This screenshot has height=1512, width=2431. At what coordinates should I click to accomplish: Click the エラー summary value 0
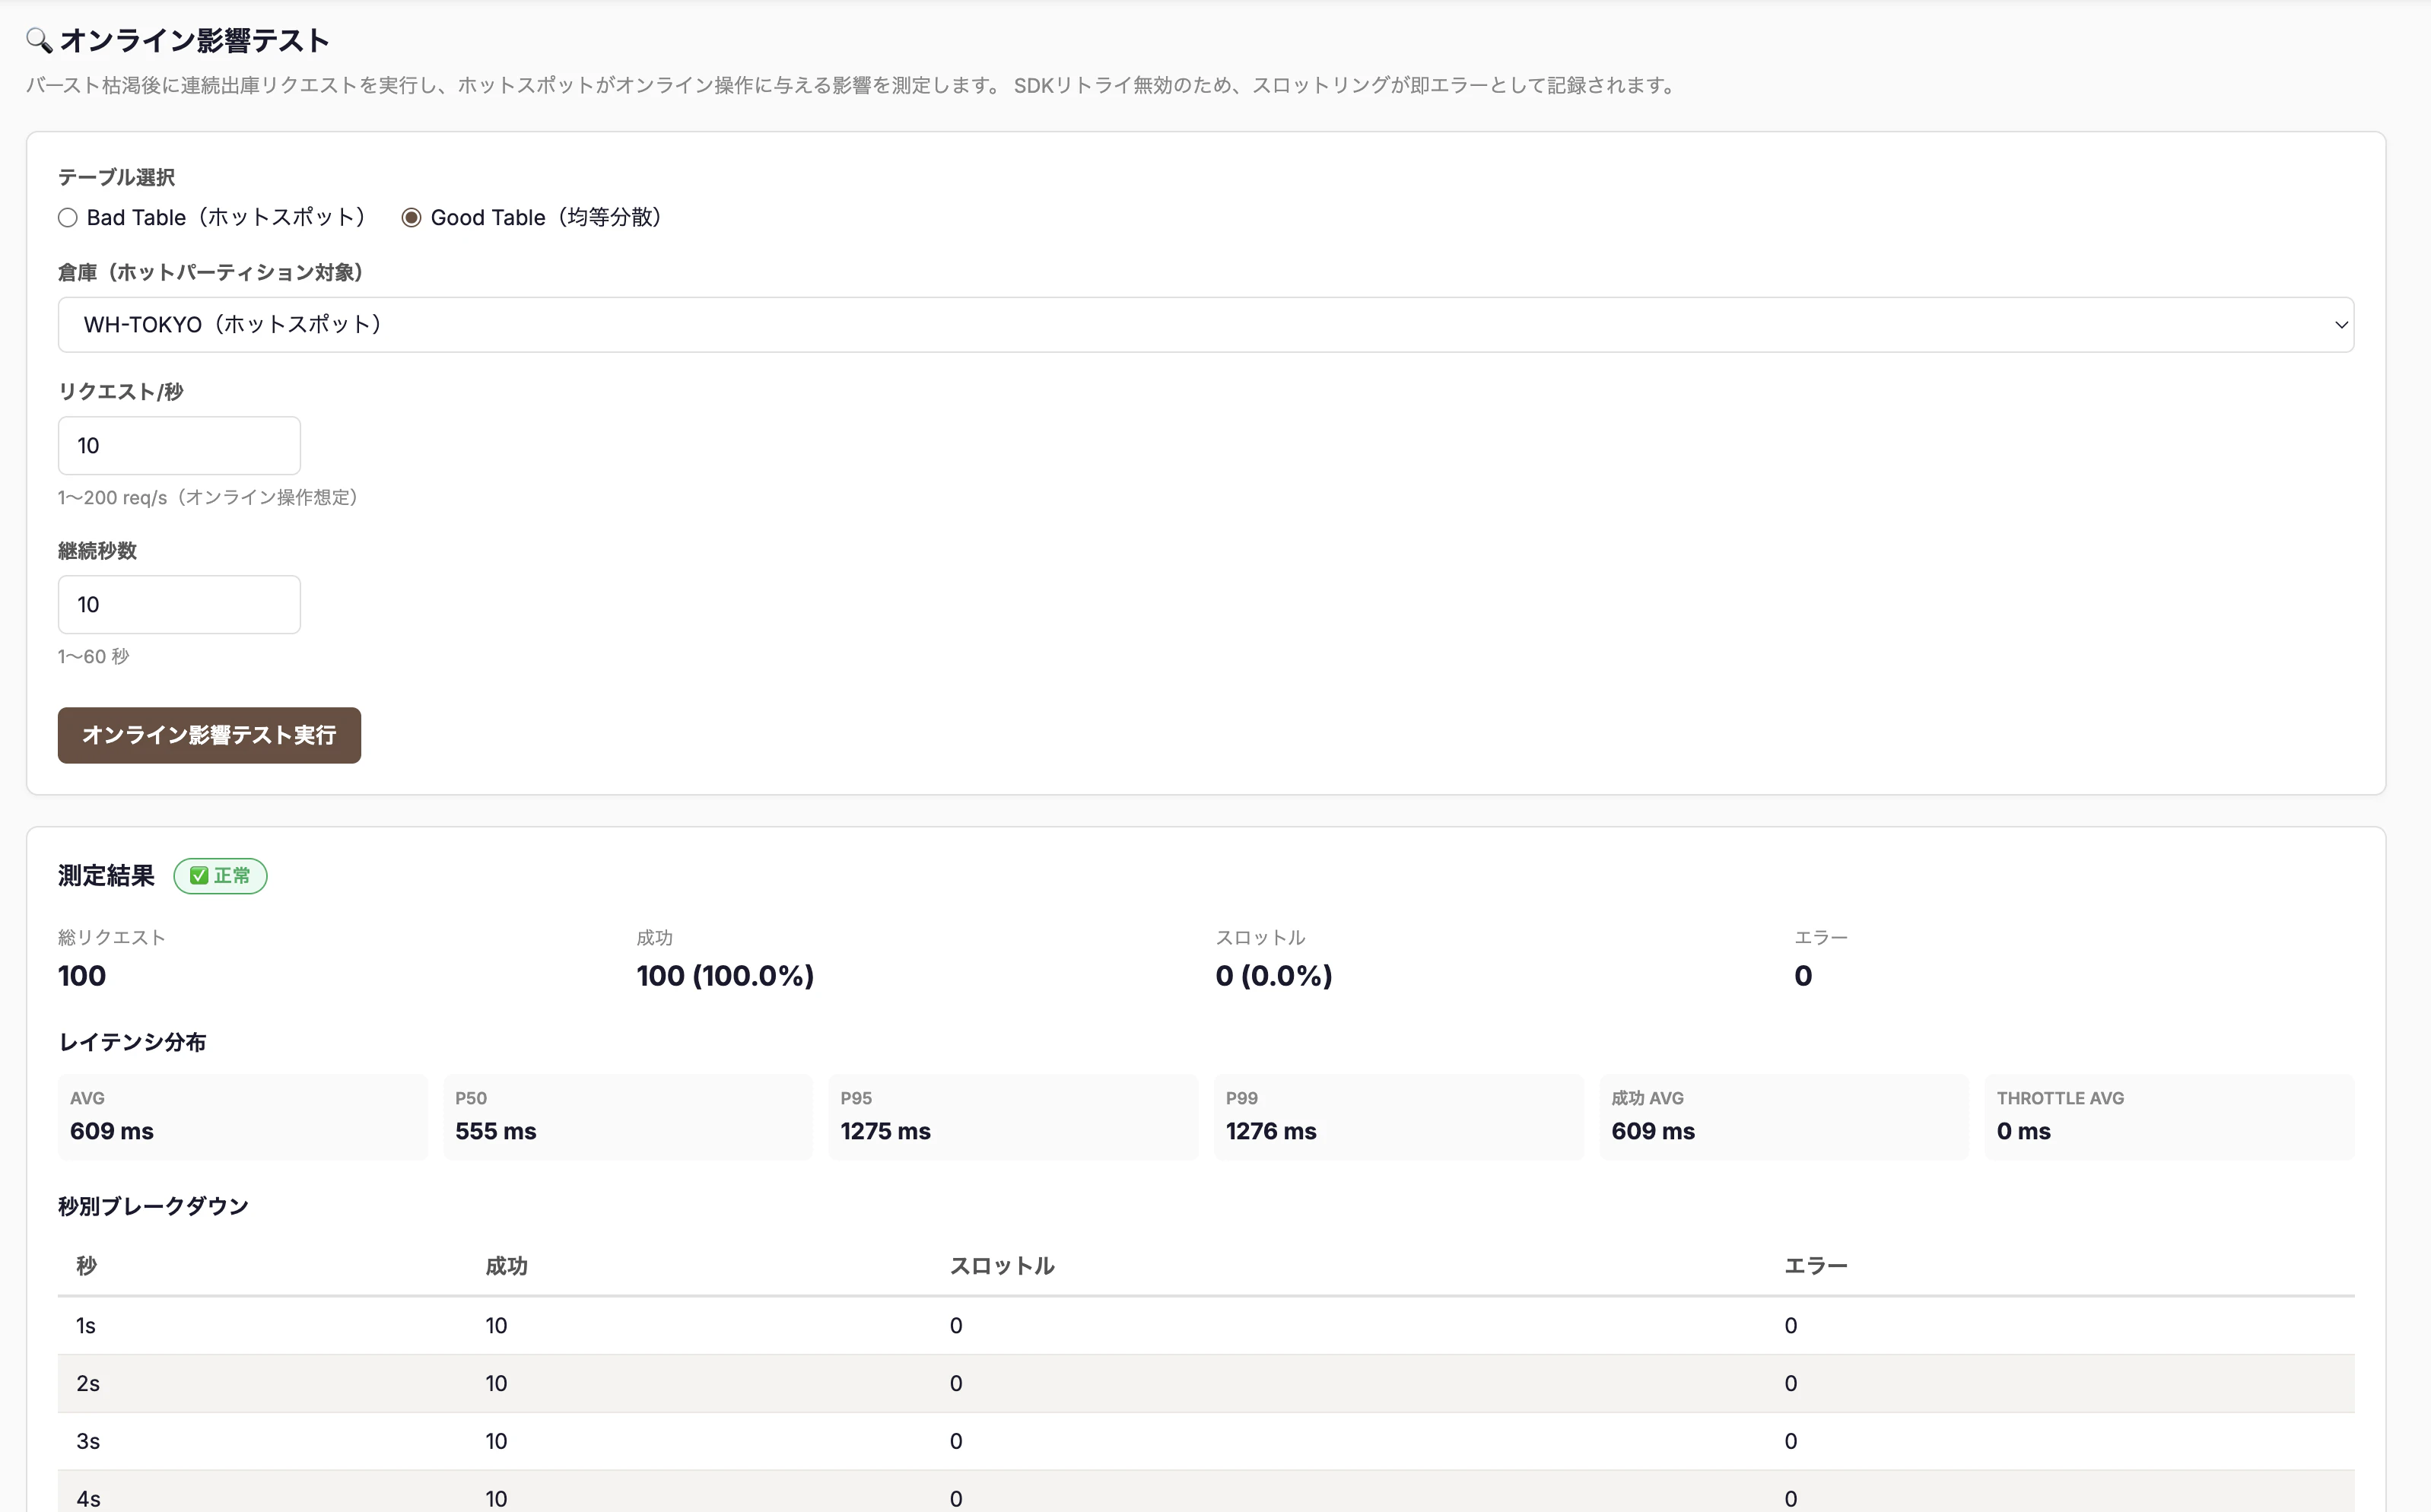pos(1803,976)
